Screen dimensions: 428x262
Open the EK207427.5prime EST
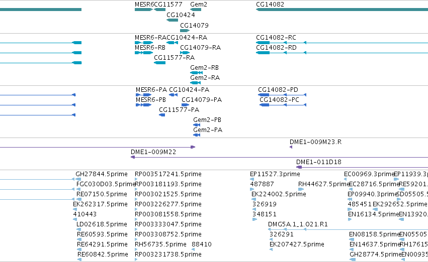tap(271, 250)
